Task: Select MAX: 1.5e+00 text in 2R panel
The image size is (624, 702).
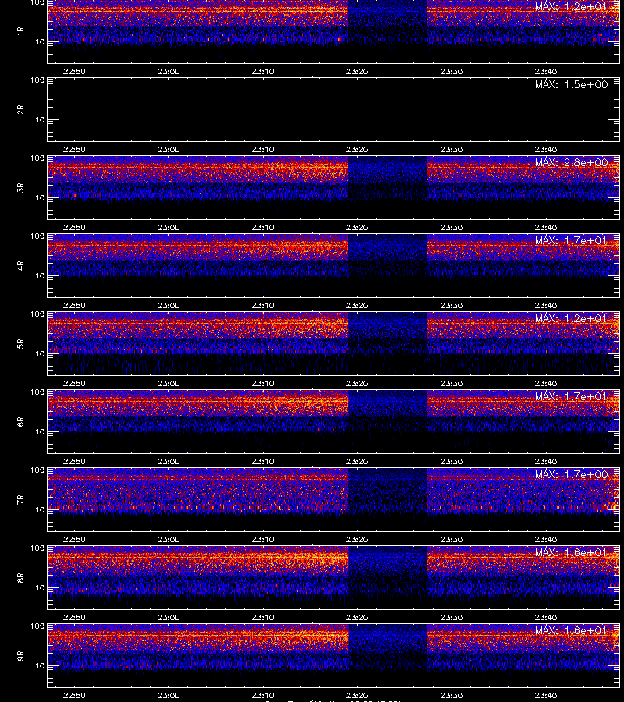Action: [571, 84]
